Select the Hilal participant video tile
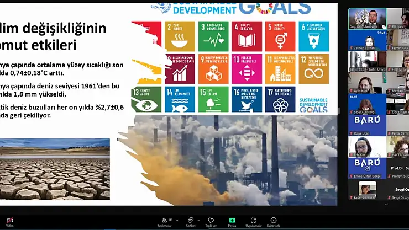409x230 pixels. (398, 61)
